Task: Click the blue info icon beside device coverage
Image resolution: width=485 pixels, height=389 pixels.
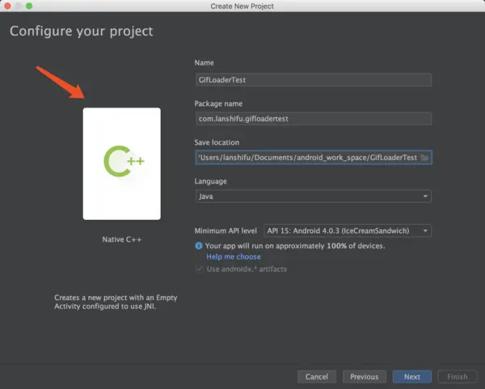Action: 199,246
